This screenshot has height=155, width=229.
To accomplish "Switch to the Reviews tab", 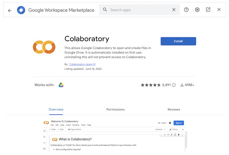I will (174, 110).
